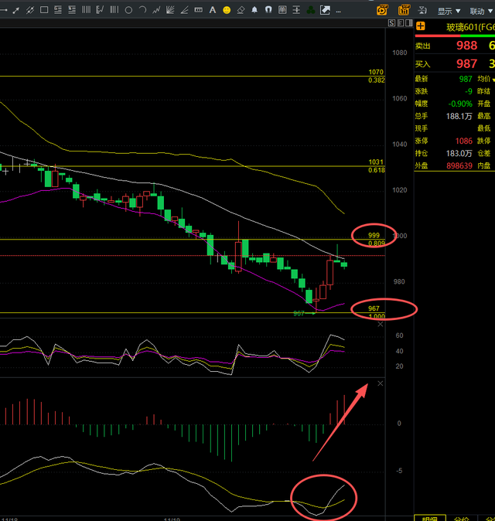Click the vertical compress lines icon

coord(296,10)
